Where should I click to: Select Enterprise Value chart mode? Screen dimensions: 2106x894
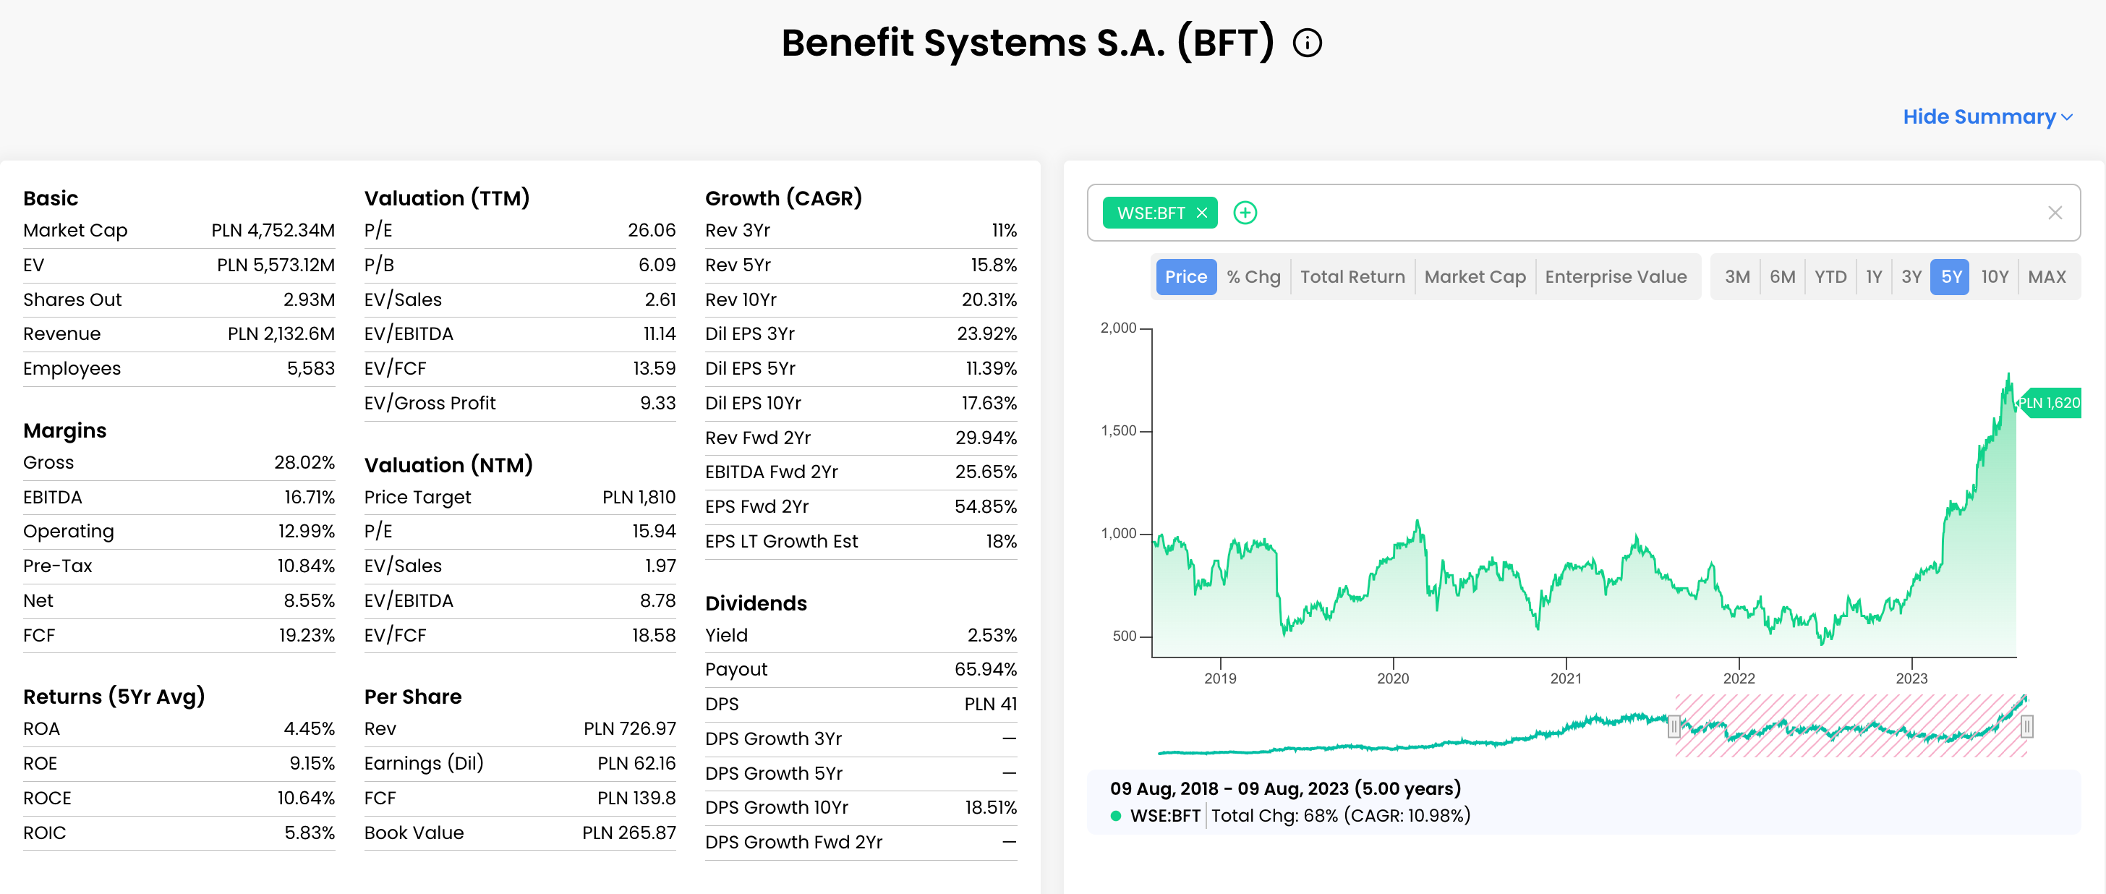[1615, 277]
